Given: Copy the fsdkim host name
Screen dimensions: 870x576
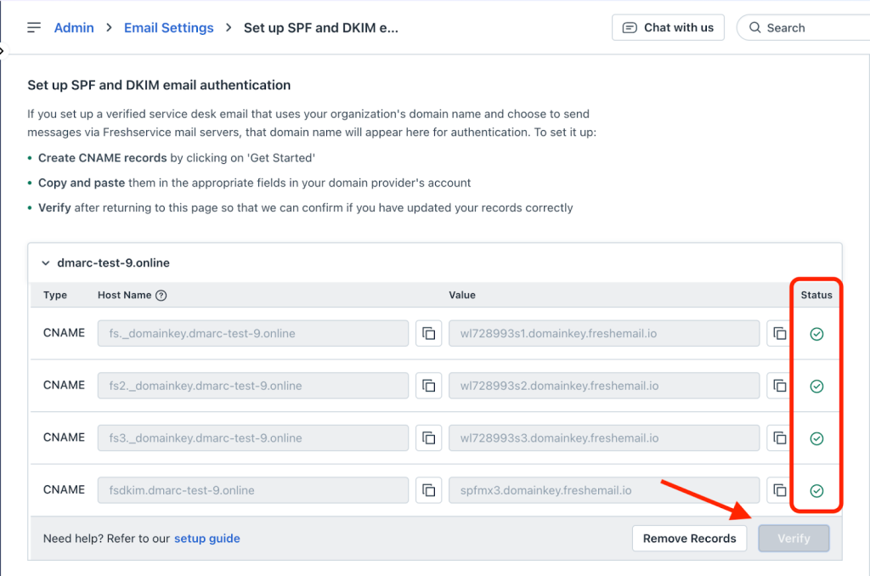Looking at the screenshot, I should [429, 490].
